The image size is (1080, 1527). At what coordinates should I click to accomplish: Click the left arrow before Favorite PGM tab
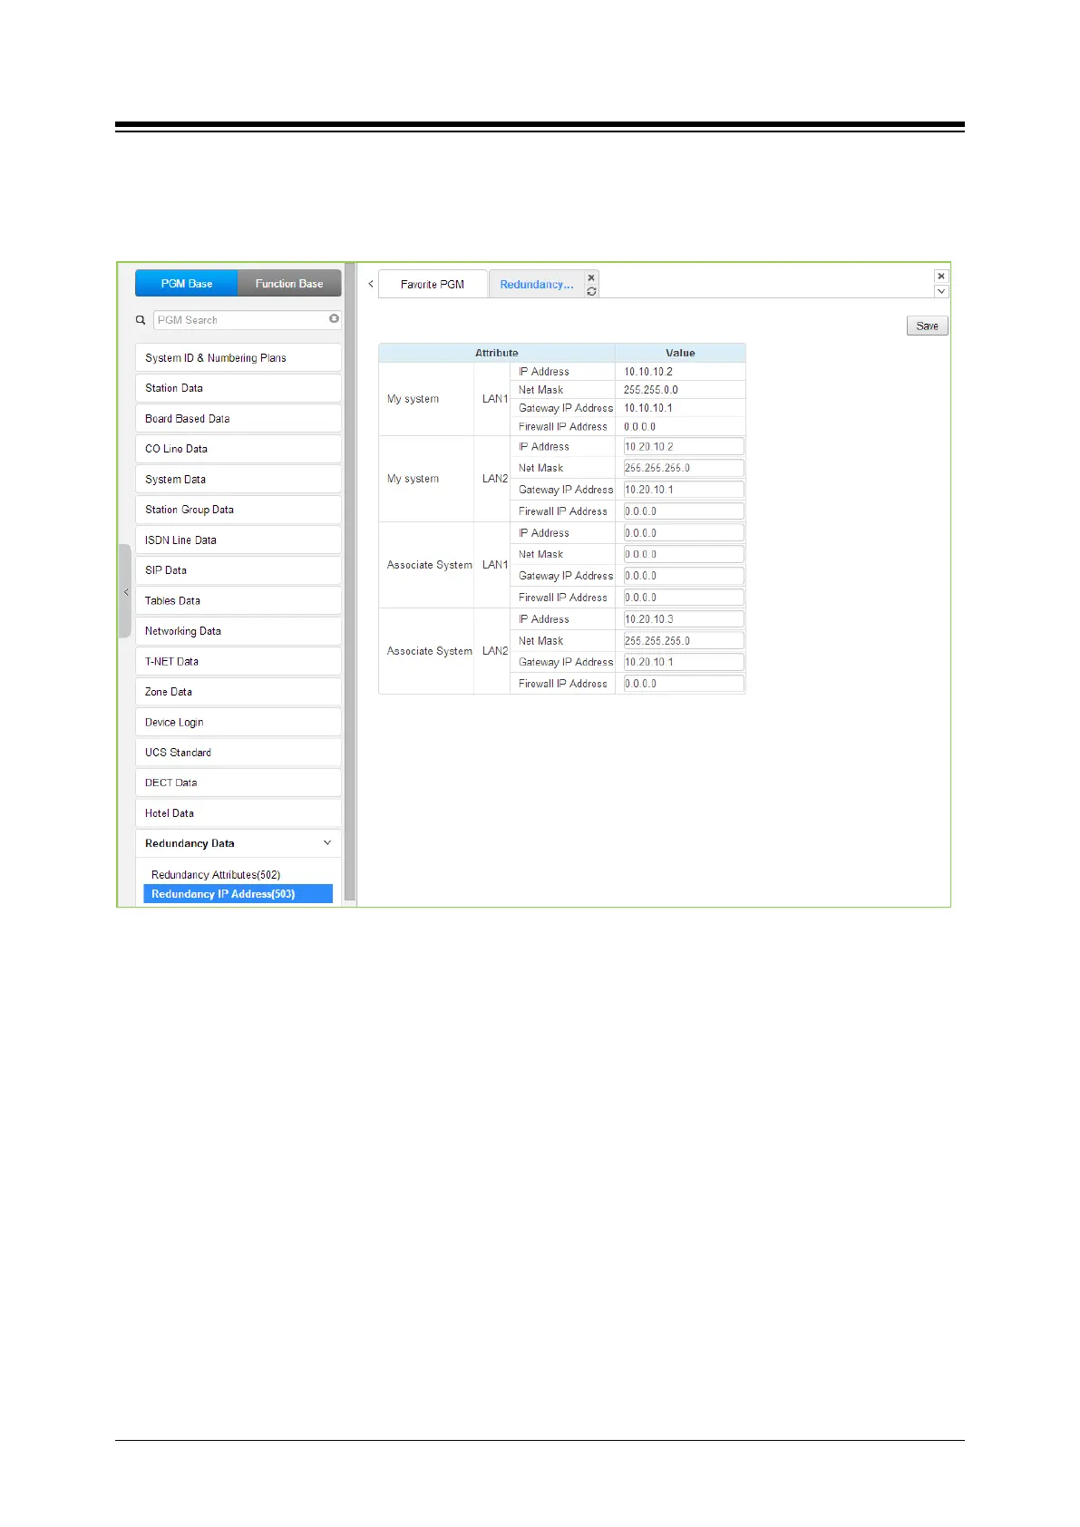[370, 284]
